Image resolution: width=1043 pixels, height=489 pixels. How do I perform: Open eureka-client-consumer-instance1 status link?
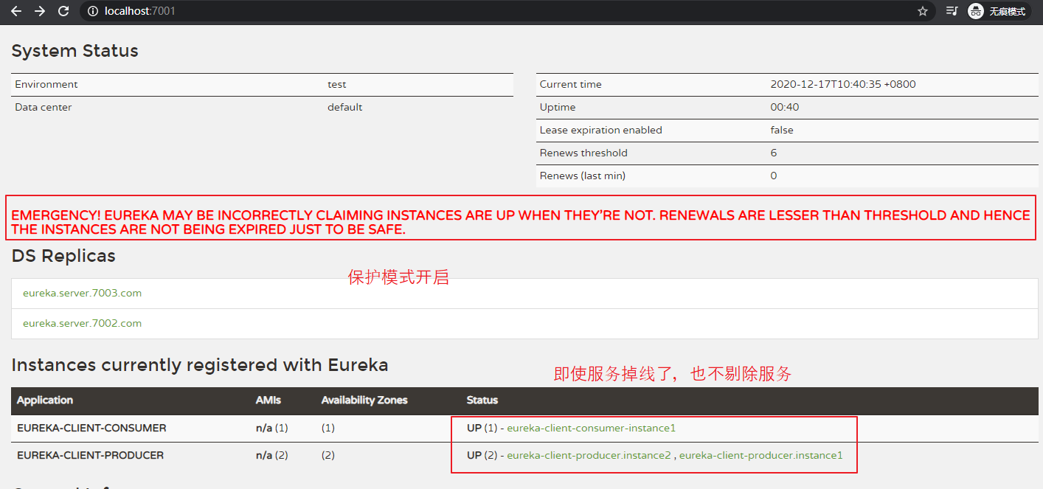591,428
